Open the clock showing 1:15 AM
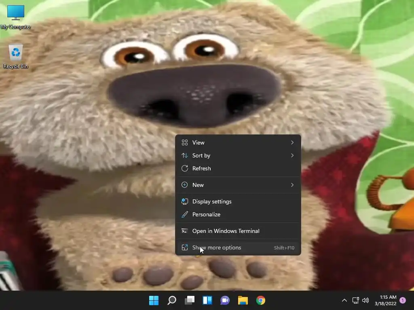 [x=386, y=300]
